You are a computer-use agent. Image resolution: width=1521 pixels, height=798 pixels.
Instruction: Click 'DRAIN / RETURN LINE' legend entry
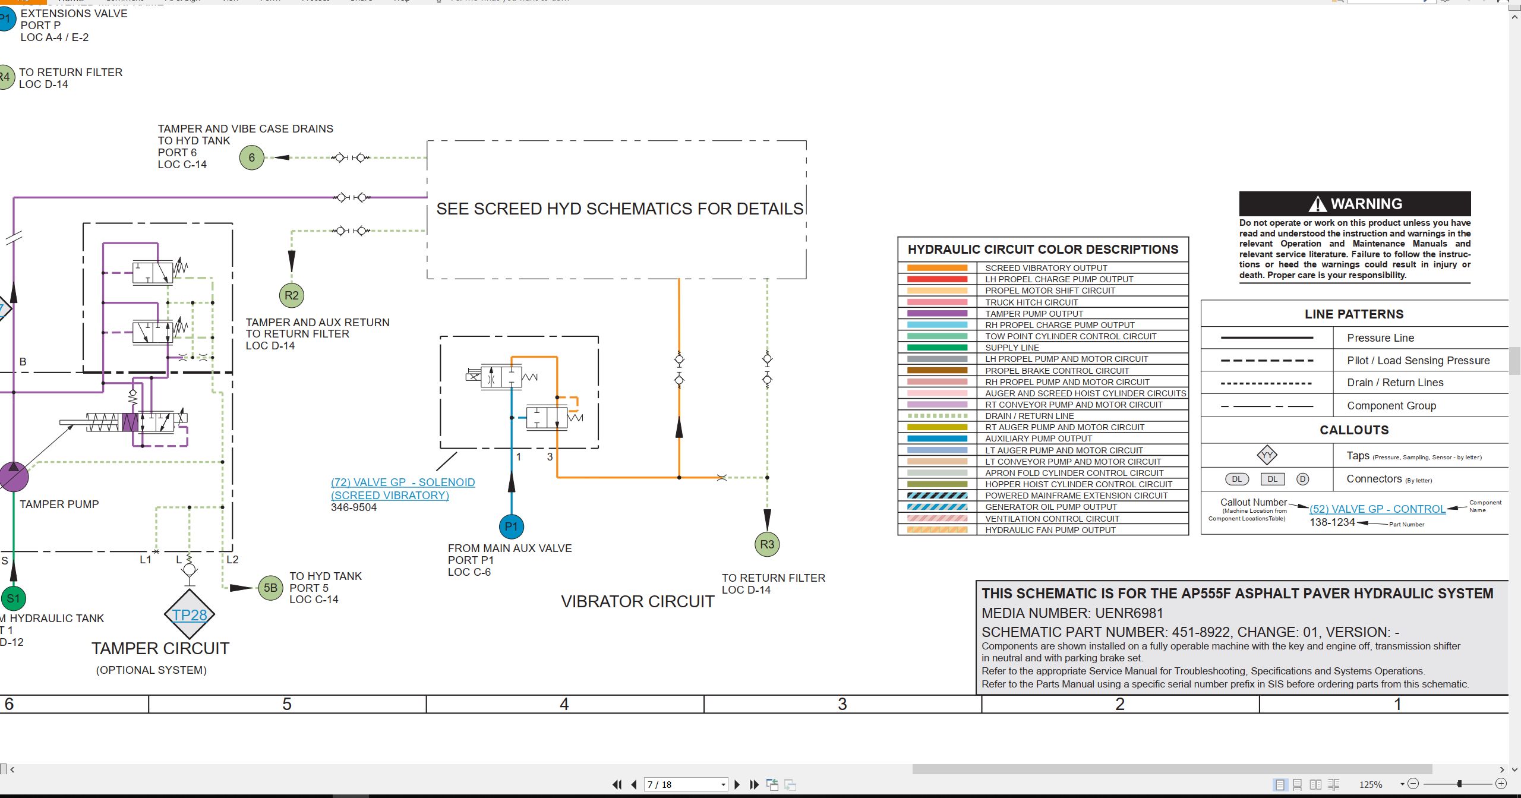[1029, 416]
